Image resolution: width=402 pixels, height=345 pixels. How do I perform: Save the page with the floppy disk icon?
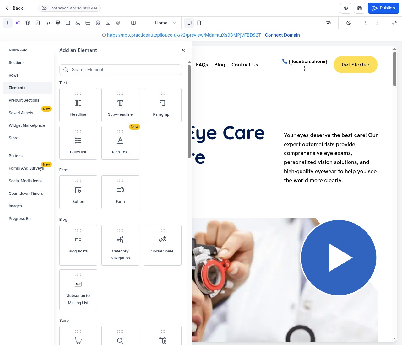pyautogui.click(x=360, y=8)
